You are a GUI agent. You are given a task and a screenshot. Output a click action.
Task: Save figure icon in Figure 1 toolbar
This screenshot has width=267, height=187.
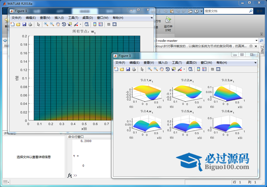(x=24, y=24)
